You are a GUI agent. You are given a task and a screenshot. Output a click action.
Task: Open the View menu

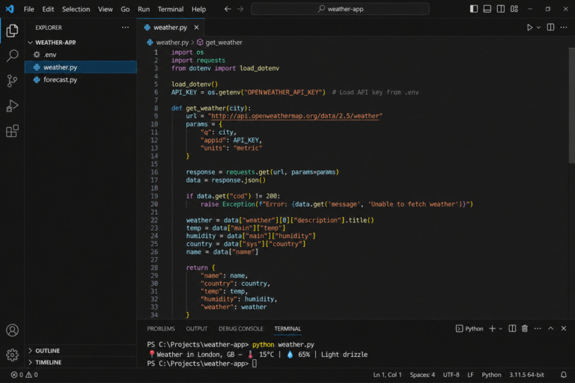(106, 9)
